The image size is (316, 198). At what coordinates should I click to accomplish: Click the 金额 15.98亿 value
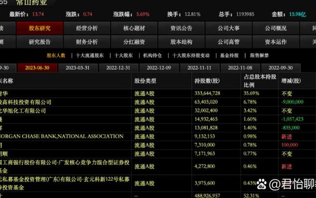pos(297,14)
